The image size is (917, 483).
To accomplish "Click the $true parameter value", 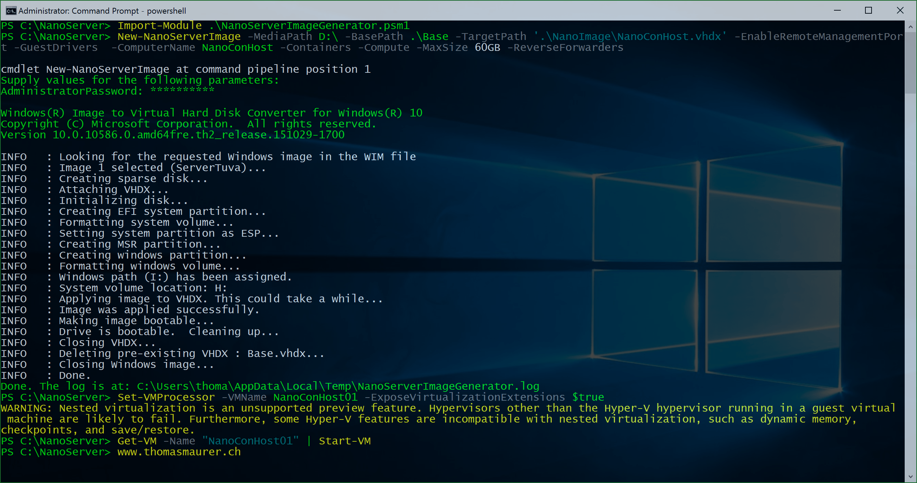I will 588,397.
